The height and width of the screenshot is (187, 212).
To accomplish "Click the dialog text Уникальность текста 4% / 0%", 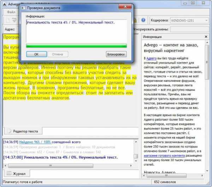I will (52, 23).
